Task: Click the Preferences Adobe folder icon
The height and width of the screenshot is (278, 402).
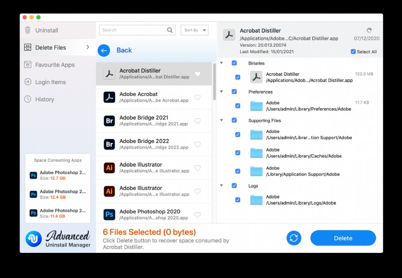Action: (257, 106)
